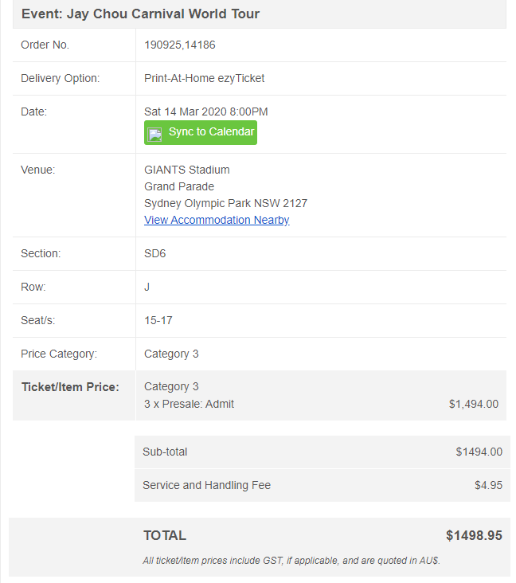Click the GIANTS Stadium venue name
This screenshot has height=583, width=516.
click(187, 170)
